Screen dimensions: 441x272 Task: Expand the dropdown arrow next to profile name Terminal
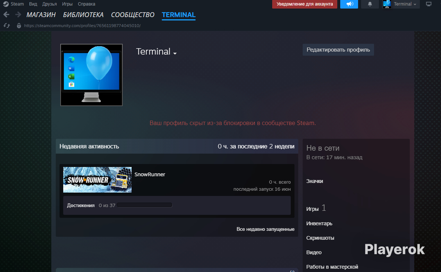(x=175, y=53)
